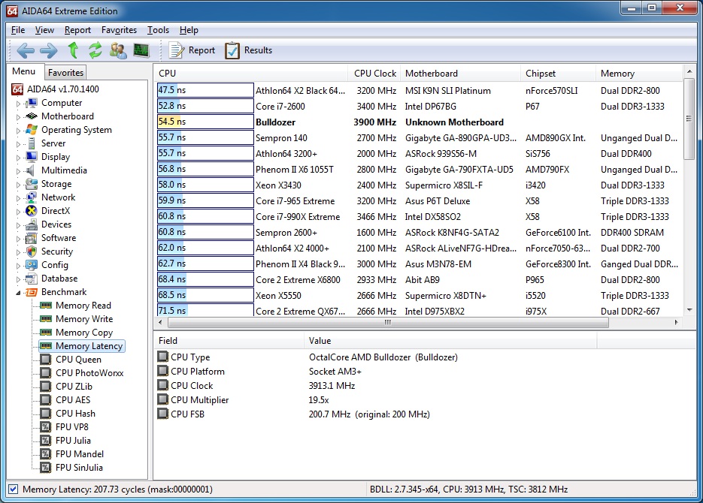Click the Forward arrow toolbar icon
Viewport: 703px width, 503px height.
pos(48,50)
